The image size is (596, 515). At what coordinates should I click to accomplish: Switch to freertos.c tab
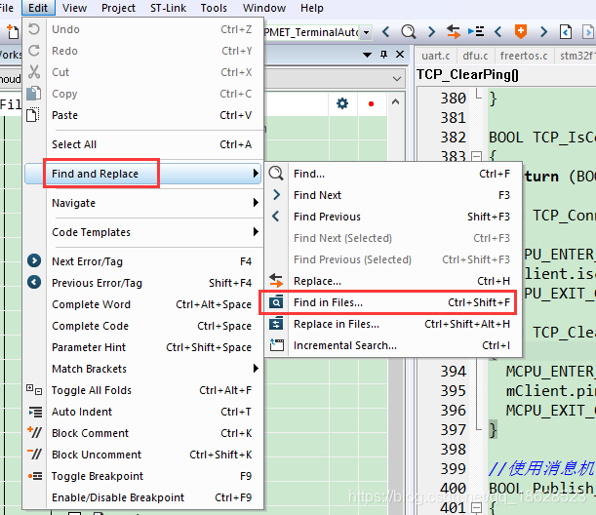click(524, 56)
